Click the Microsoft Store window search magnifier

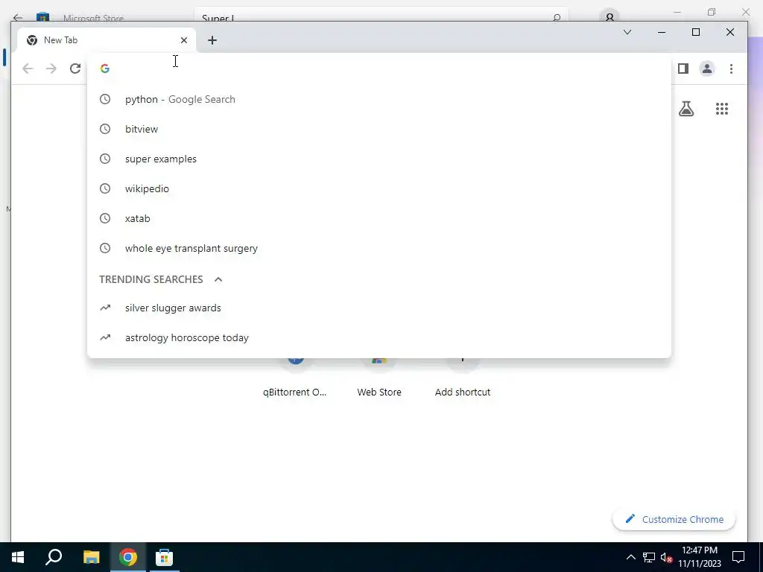click(x=557, y=17)
